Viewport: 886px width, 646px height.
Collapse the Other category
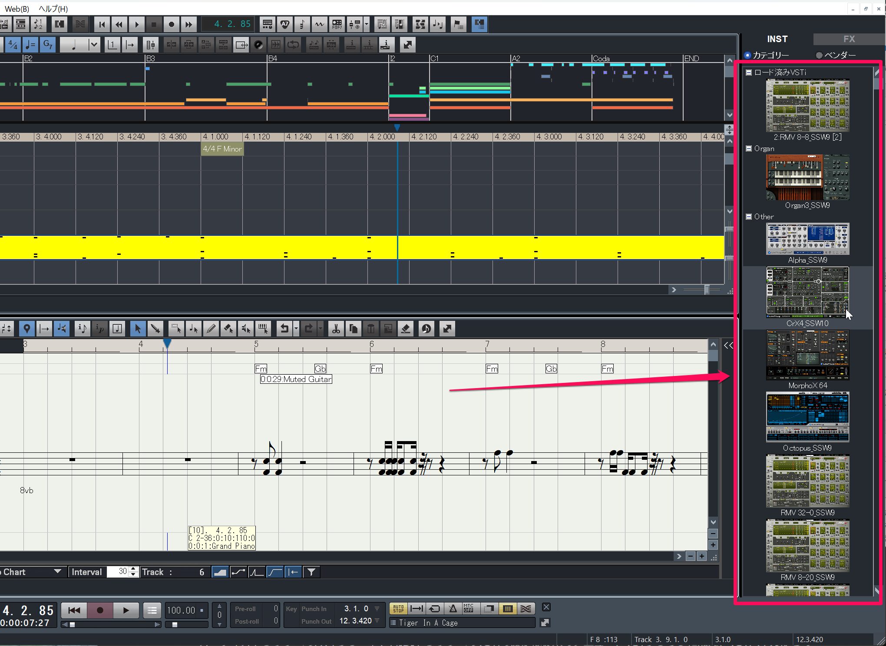(x=749, y=217)
